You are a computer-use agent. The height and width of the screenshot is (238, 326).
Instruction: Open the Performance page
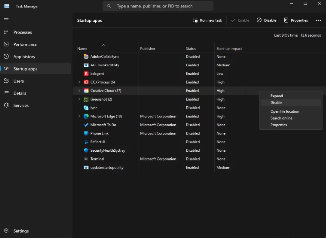pos(36,44)
